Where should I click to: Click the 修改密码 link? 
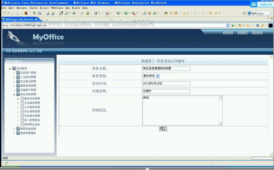228,33
